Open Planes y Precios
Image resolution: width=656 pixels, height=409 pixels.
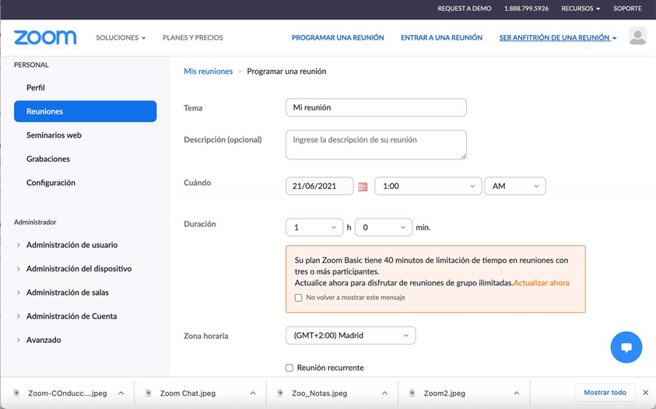[193, 37]
